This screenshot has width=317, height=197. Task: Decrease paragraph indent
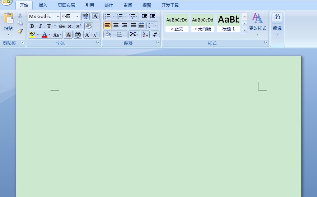144,16
